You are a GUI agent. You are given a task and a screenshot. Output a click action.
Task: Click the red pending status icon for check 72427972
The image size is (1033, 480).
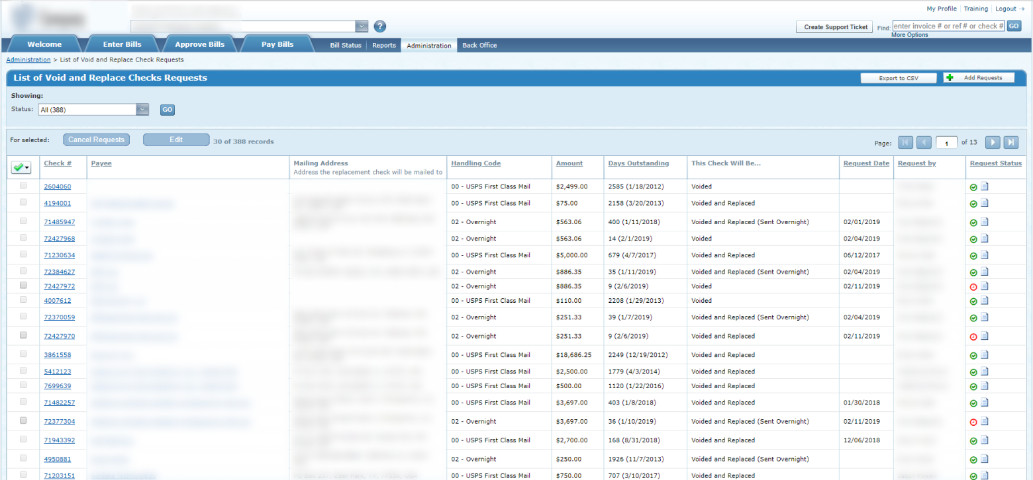coord(973,286)
